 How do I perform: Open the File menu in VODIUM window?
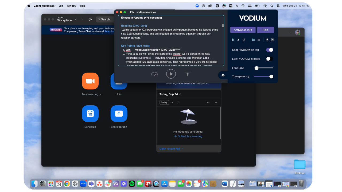pyautogui.click(x=132, y=12)
